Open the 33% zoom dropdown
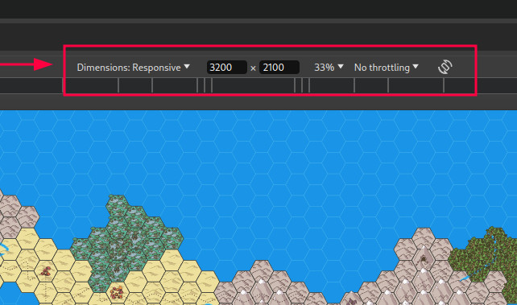Screen dimensions: 517x305 tap(329, 67)
